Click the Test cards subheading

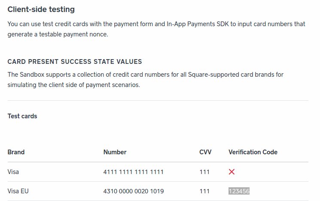22,116
